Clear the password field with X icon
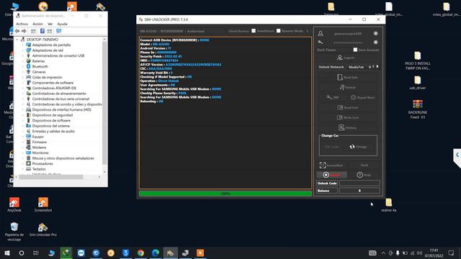 click(x=376, y=42)
